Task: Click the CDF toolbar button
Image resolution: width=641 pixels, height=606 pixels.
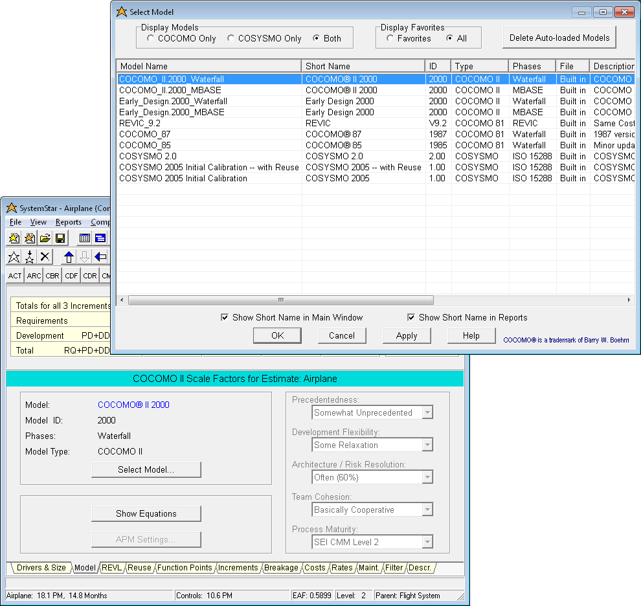Action: click(71, 276)
